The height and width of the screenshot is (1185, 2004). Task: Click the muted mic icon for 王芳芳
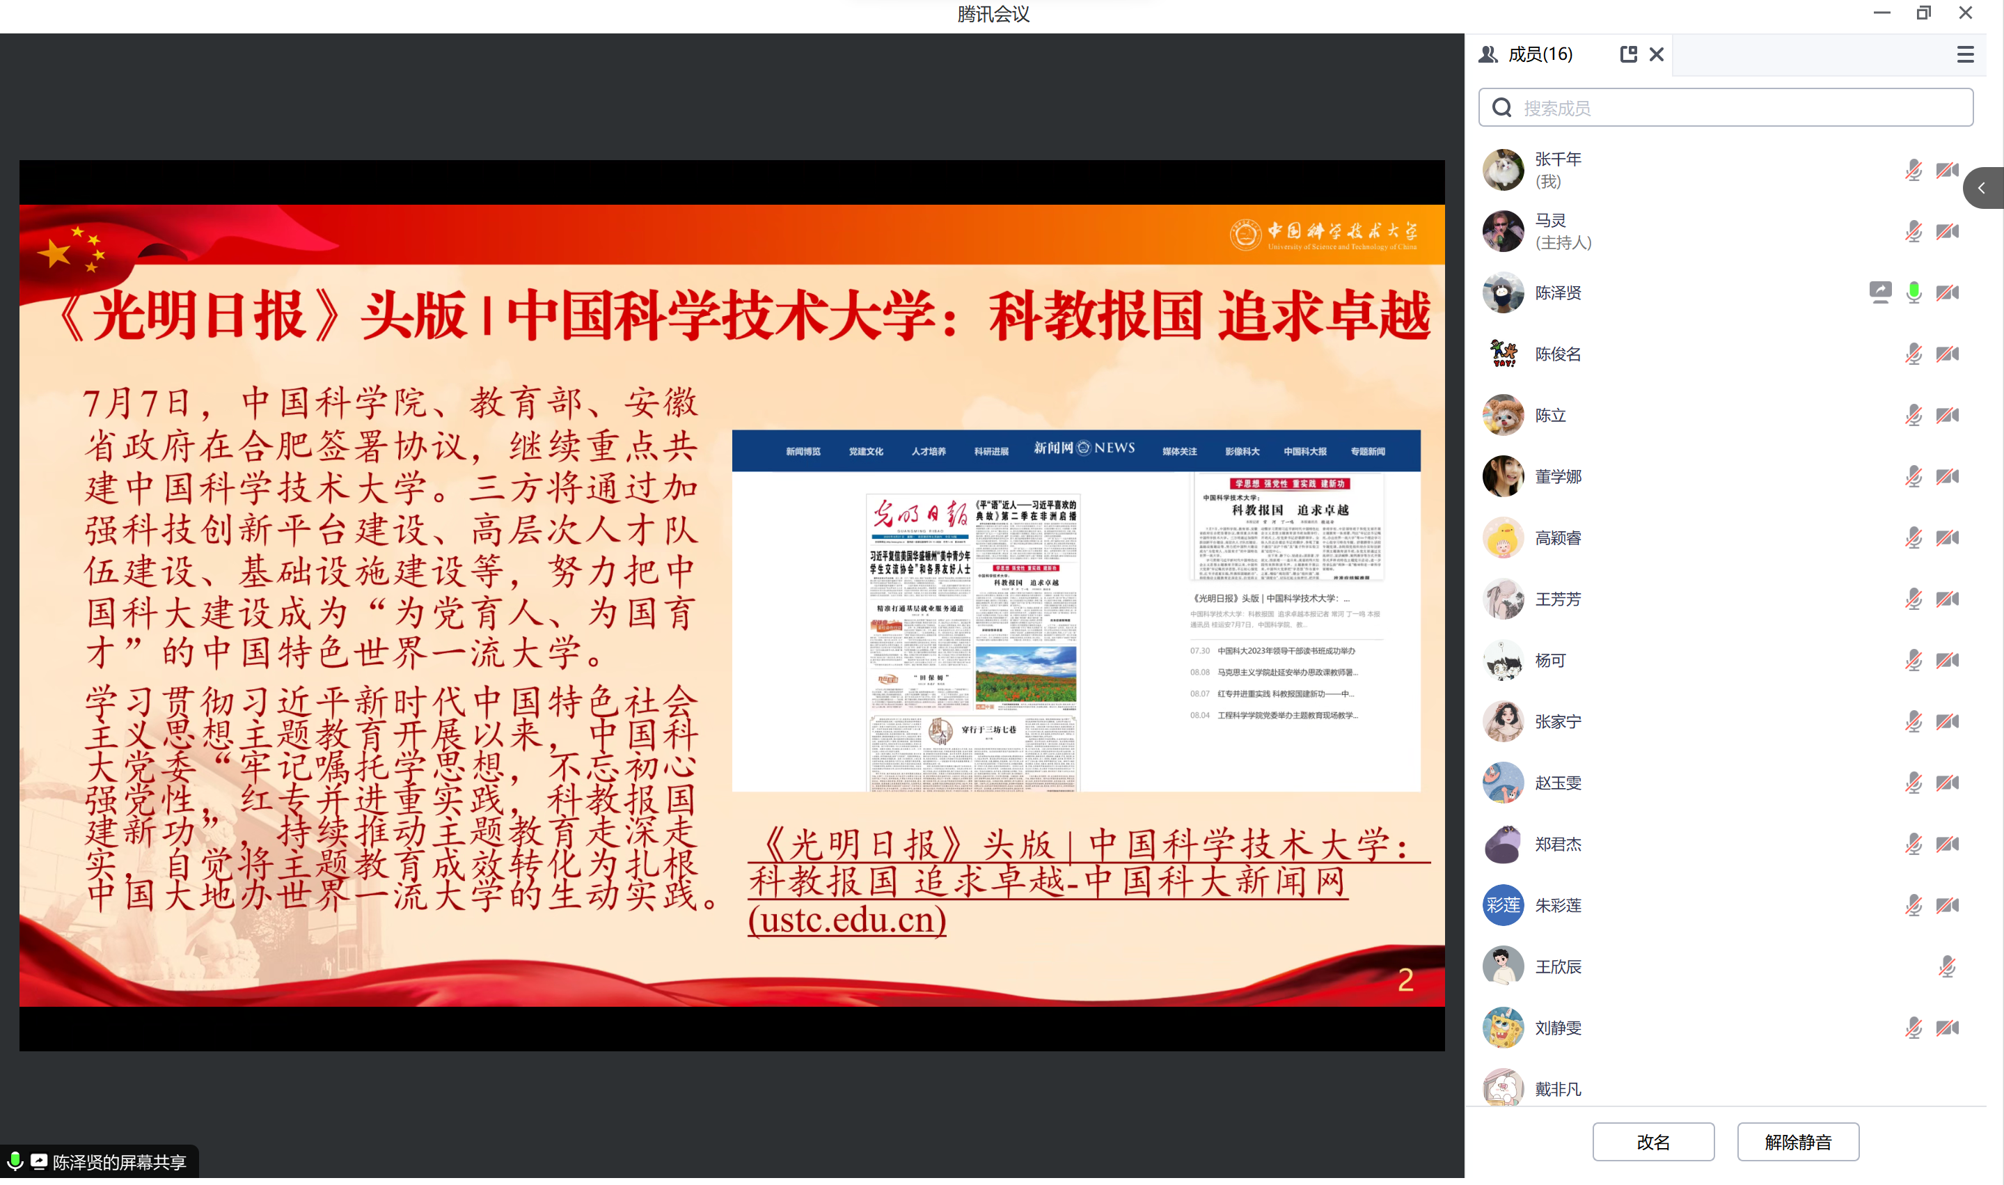[1913, 599]
